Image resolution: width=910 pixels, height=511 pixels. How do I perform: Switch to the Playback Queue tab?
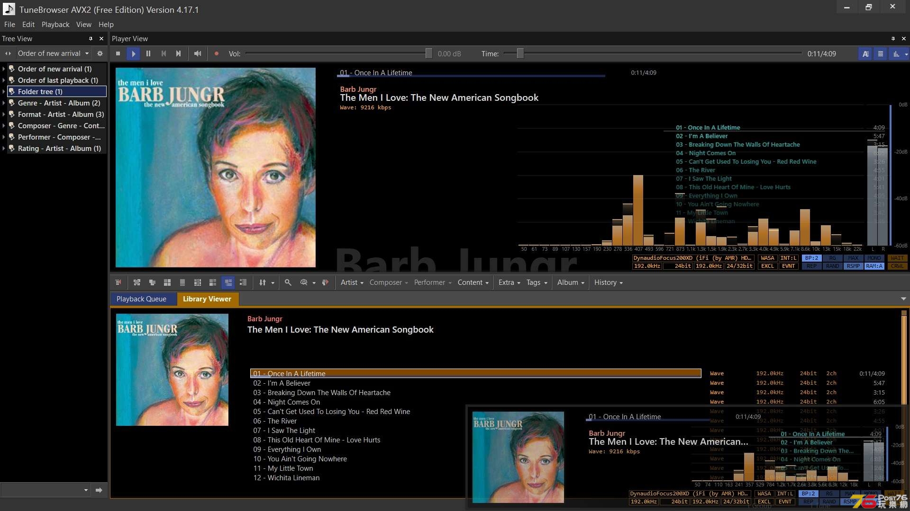(141, 298)
